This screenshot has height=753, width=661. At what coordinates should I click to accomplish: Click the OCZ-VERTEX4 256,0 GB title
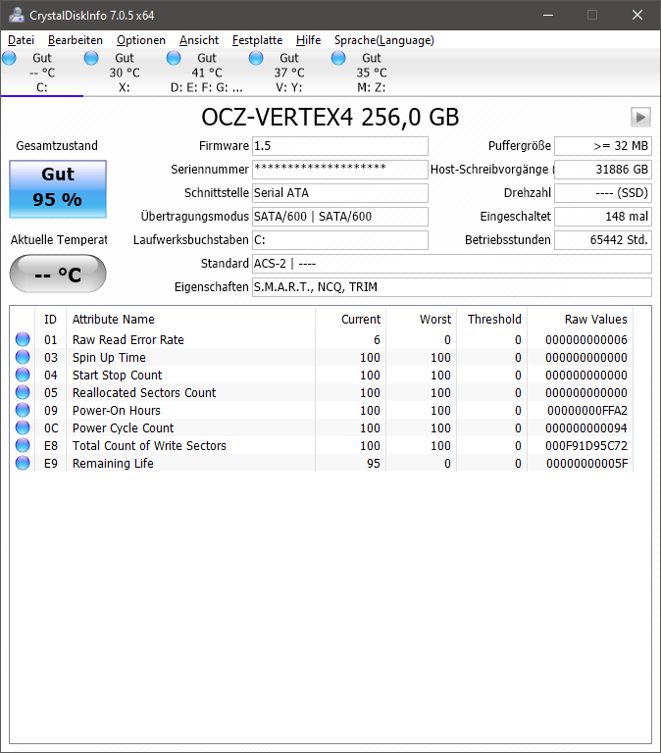330,118
